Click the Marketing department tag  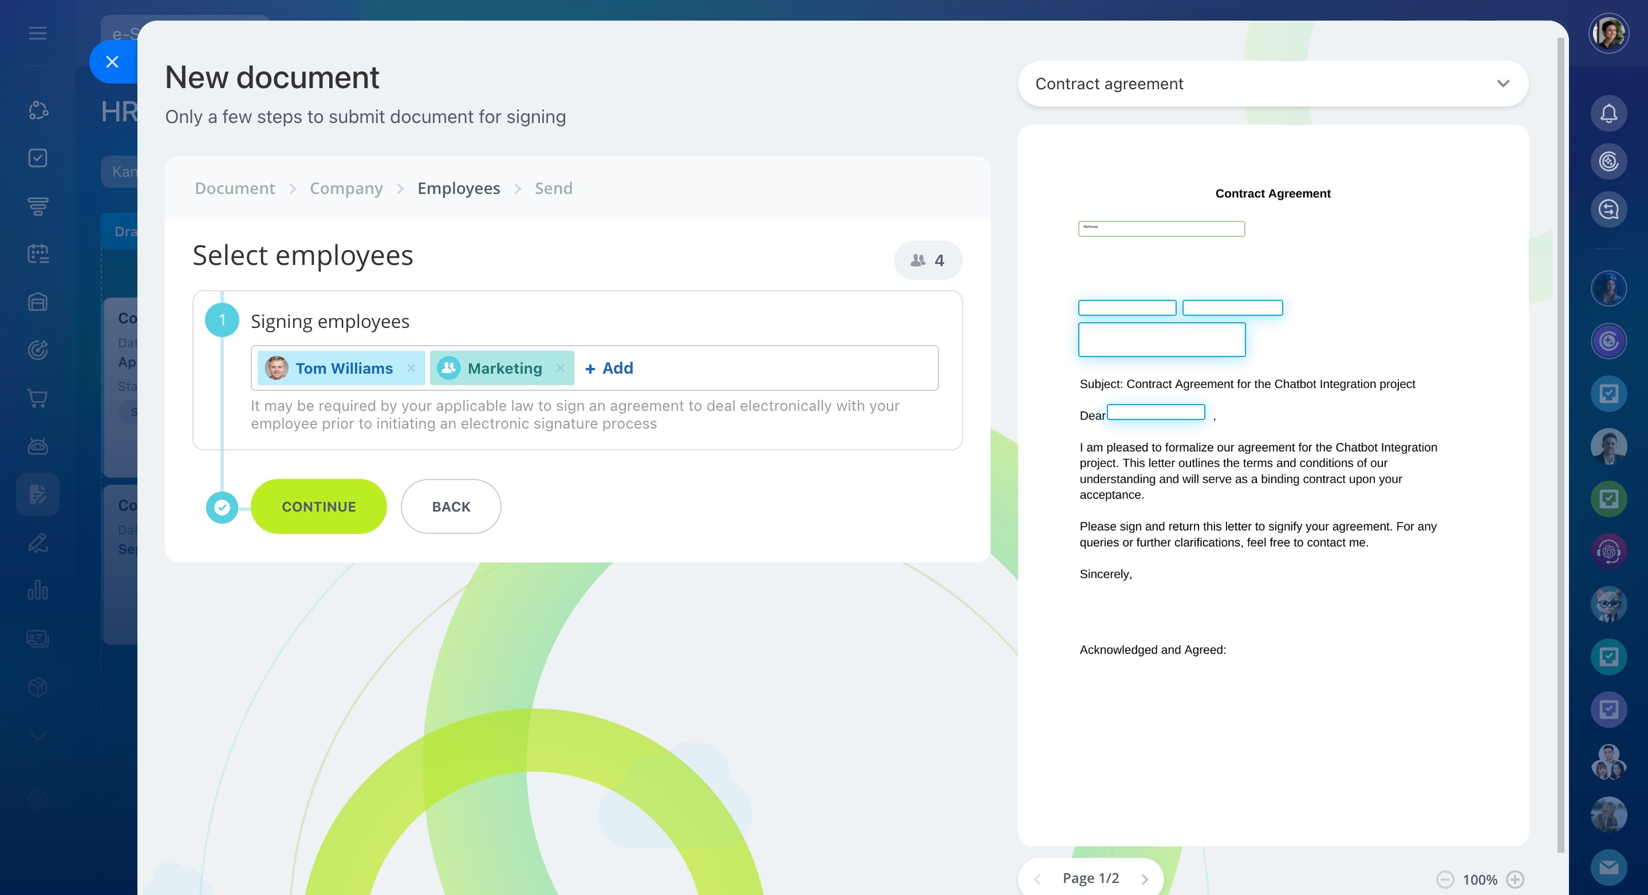click(x=502, y=368)
